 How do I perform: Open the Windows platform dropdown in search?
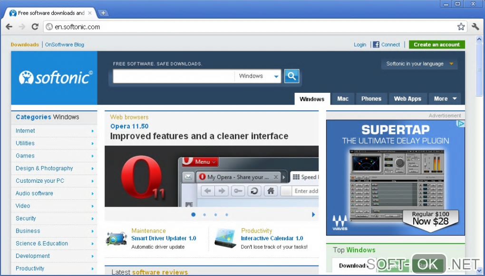(258, 76)
